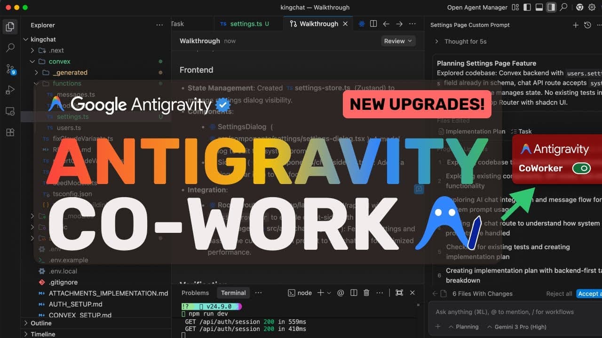The height and width of the screenshot is (338, 602).
Task: Toggle the secondary side bar visibility
Action: (551, 8)
